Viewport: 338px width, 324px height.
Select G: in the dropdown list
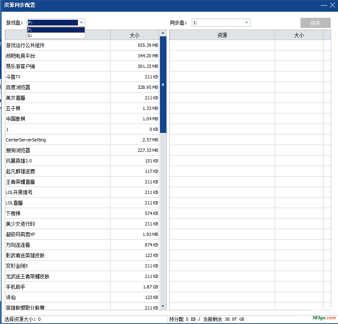(x=56, y=36)
